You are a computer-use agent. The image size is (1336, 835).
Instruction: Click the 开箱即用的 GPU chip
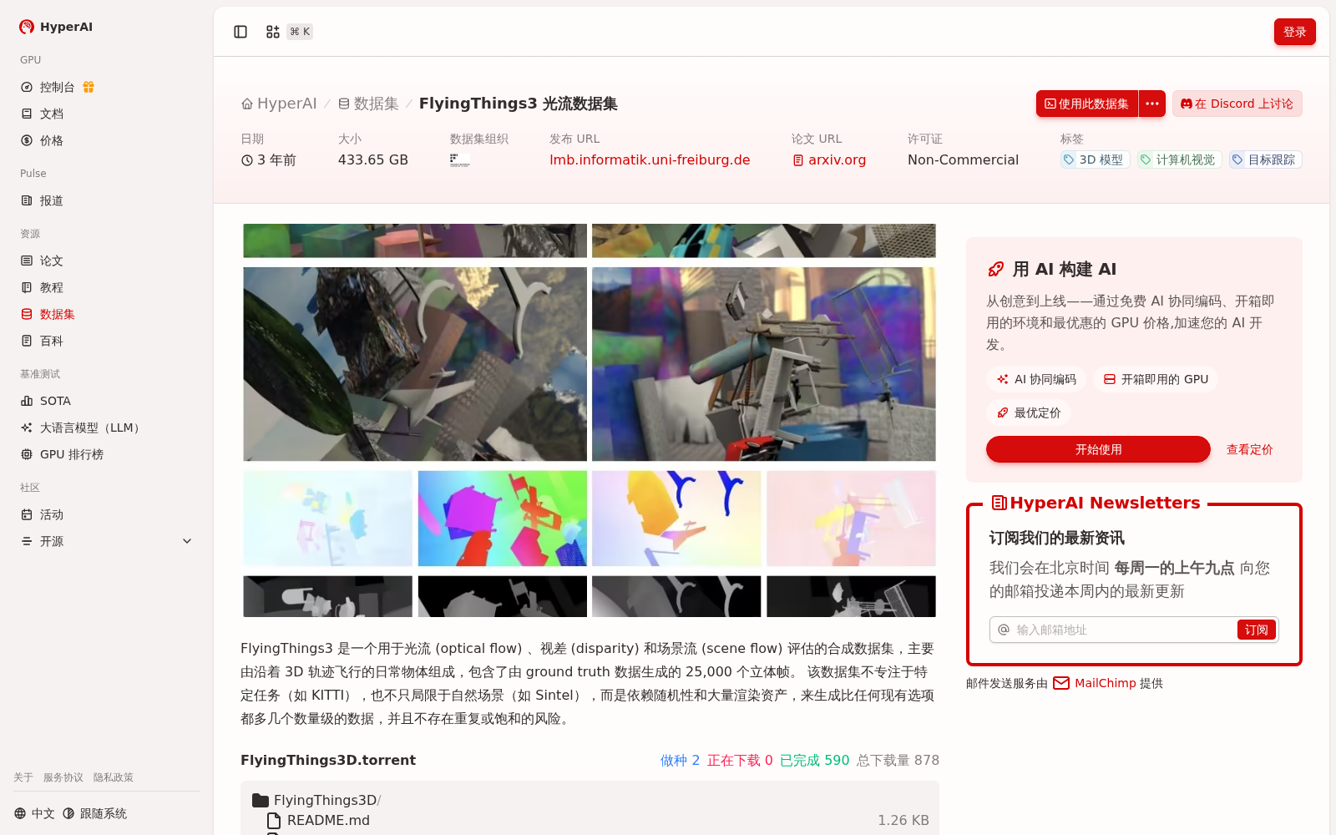1156,379
